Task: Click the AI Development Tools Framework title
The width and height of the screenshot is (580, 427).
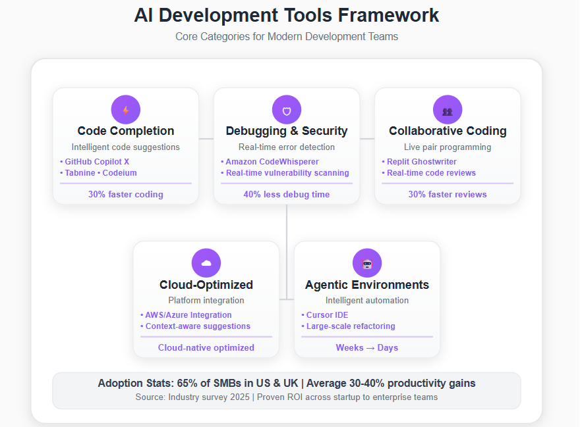Action: pos(287,15)
